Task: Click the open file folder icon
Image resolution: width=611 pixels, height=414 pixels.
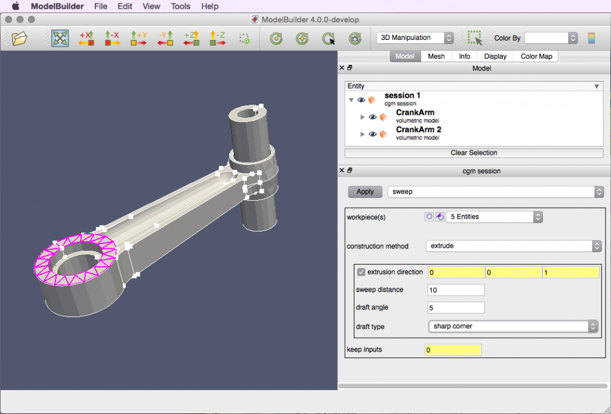Action: tap(20, 39)
